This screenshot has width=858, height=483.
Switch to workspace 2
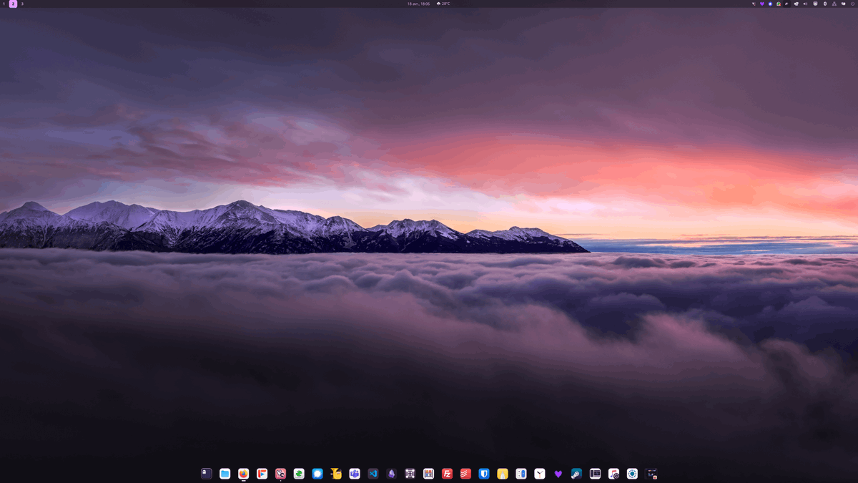[14, 4]
